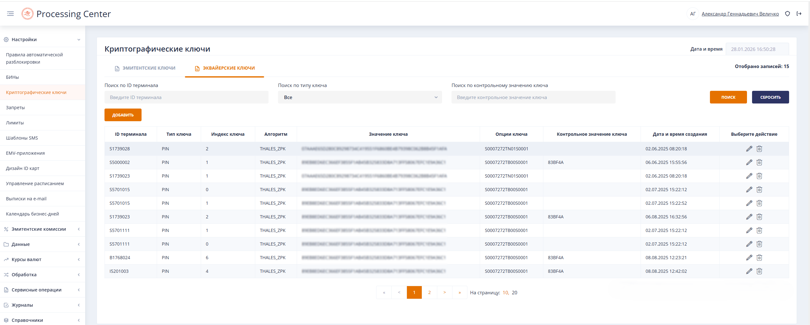Edit key for terminal B1768024
Screen dimensions: 810x325
point(749,258)
